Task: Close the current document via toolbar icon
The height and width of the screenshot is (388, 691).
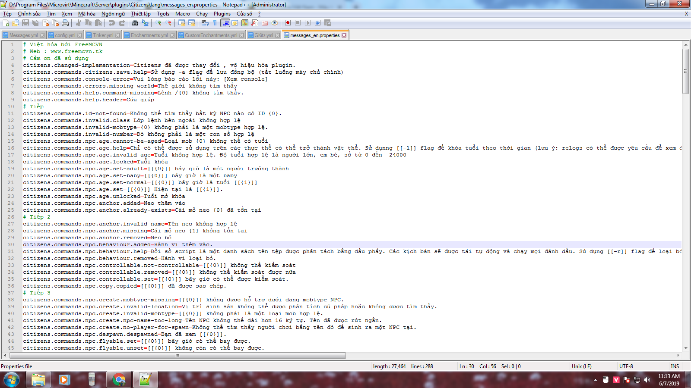Action: tap(45, 23)
